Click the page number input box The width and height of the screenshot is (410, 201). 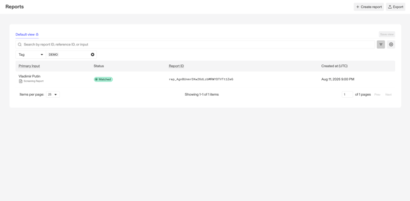pyautogui.click(x=347, y=95)
